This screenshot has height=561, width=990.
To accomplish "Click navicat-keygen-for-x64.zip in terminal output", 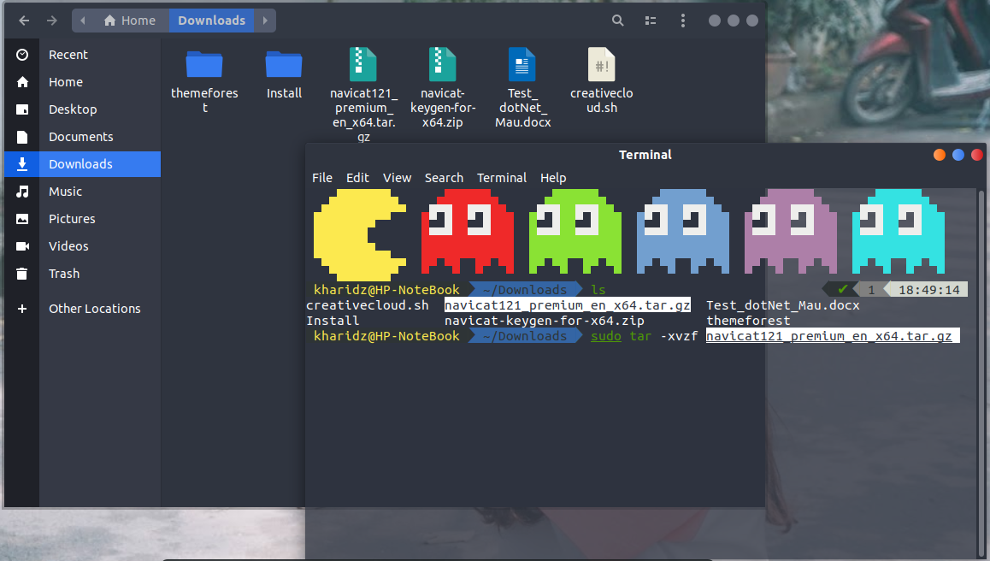I will click(x=545, y=321).
